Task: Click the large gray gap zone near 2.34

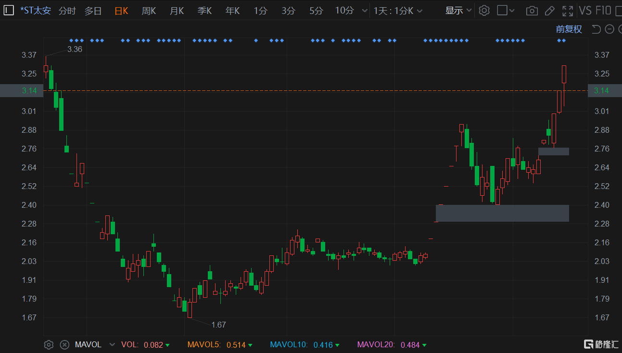Action: (x=502, y=213)
